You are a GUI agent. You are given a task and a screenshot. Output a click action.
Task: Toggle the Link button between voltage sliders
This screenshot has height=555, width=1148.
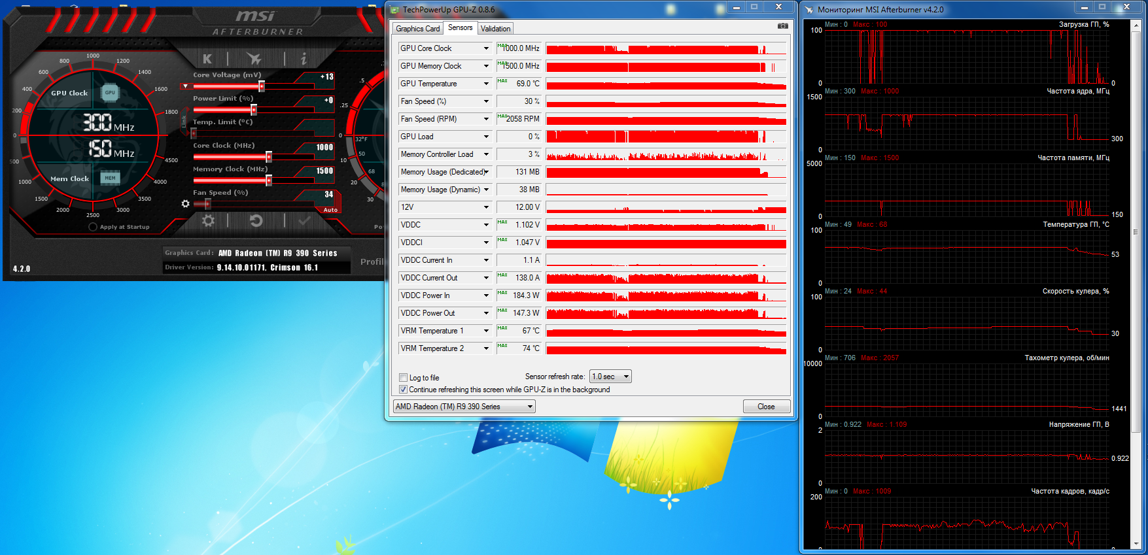click(184, 122)
